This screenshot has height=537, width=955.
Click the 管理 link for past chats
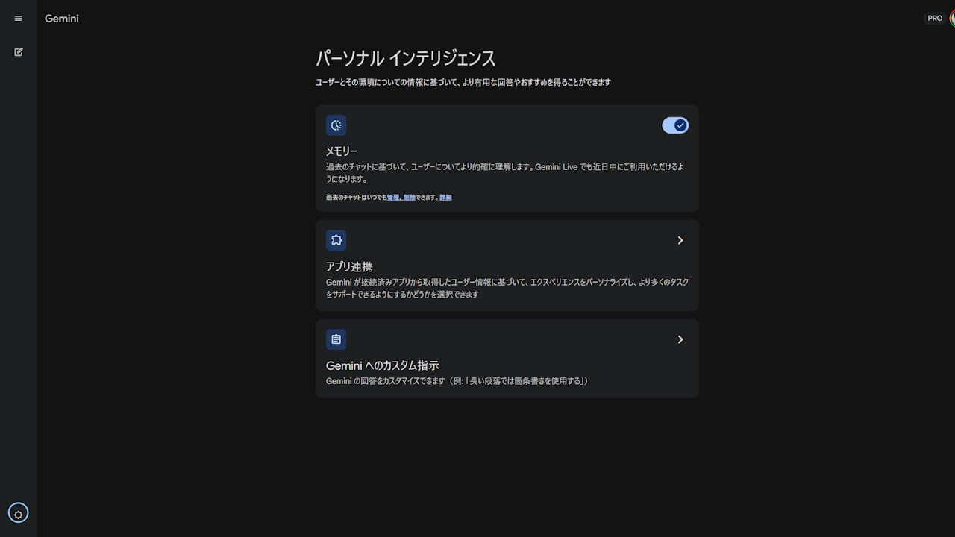click(x=392, y=198)
